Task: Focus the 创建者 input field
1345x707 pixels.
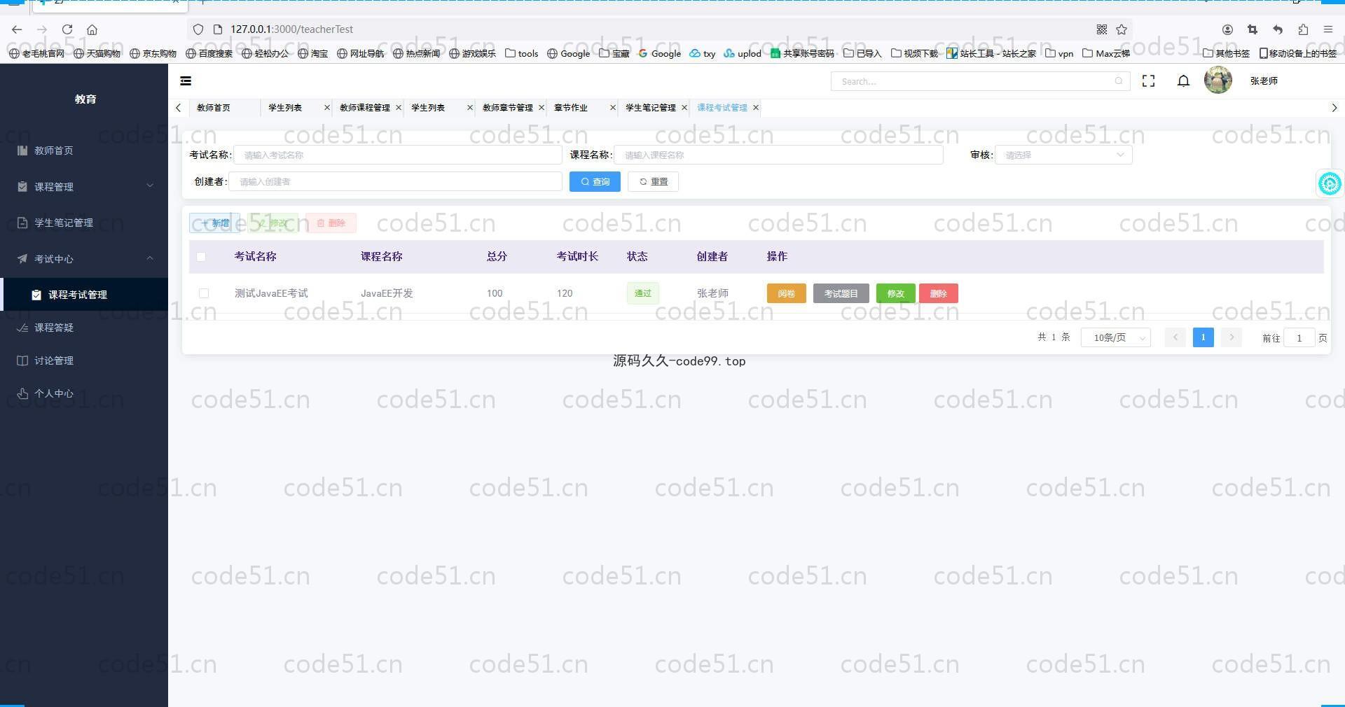Action: 395,182
